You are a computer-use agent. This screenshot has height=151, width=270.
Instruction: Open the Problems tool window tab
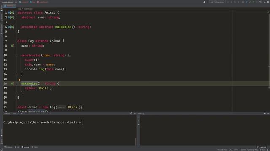tap(8, 147)
